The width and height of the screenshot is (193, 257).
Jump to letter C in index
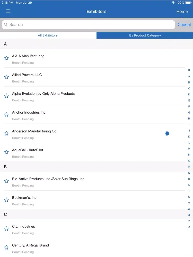[x=189, y=88]
